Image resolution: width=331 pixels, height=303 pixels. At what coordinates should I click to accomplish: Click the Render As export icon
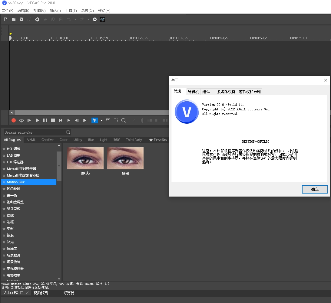click(x=29, y=19)
